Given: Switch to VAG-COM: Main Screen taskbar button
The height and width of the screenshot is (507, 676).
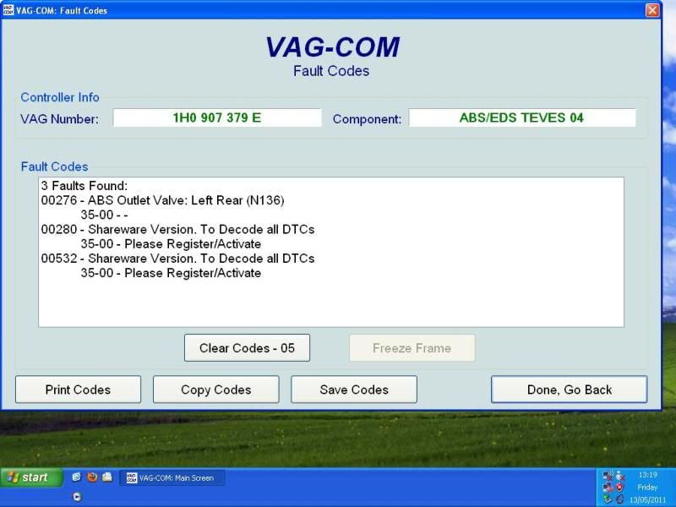Looking at the screenshot, I should (172, 477).
